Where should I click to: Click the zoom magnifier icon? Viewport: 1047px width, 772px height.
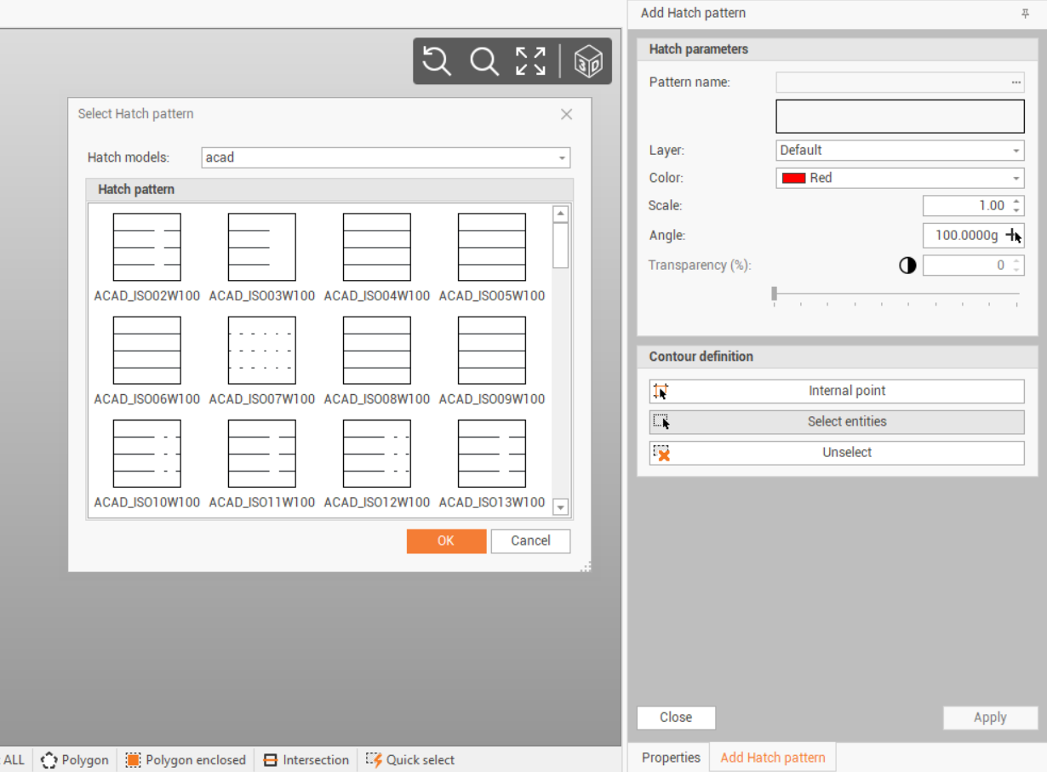click(x=484, y=61)
